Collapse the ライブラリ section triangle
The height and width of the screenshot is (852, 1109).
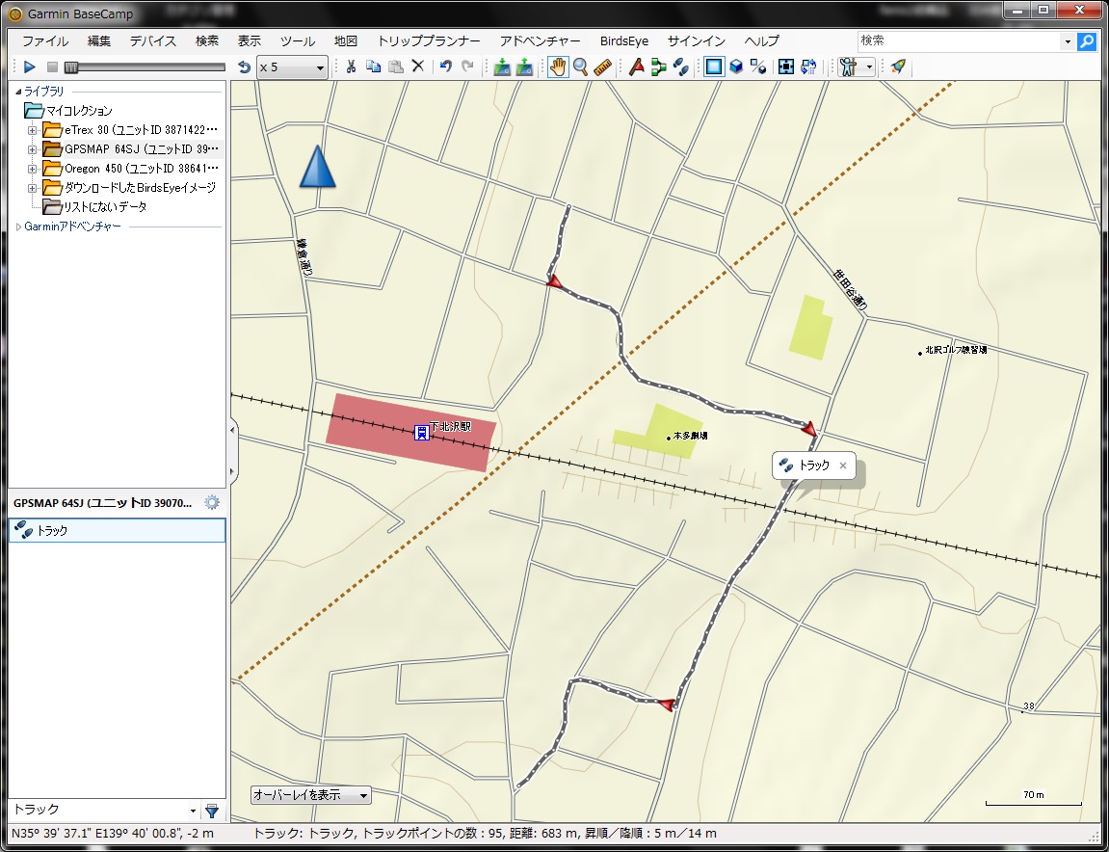pos(18,92)
